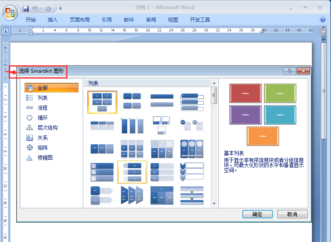The height and width of the screenshot is (242, 331).
Task: Click the red block in preview
Action: click(x=245, y=93)
